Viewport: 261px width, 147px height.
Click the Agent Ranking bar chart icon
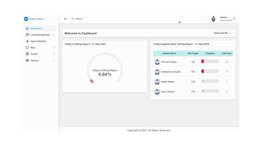click(x=27, y=41)
